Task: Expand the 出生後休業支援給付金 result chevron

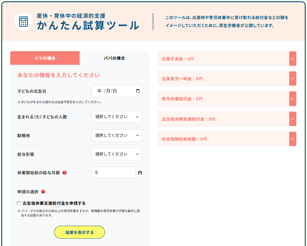Action: (292, 119)
